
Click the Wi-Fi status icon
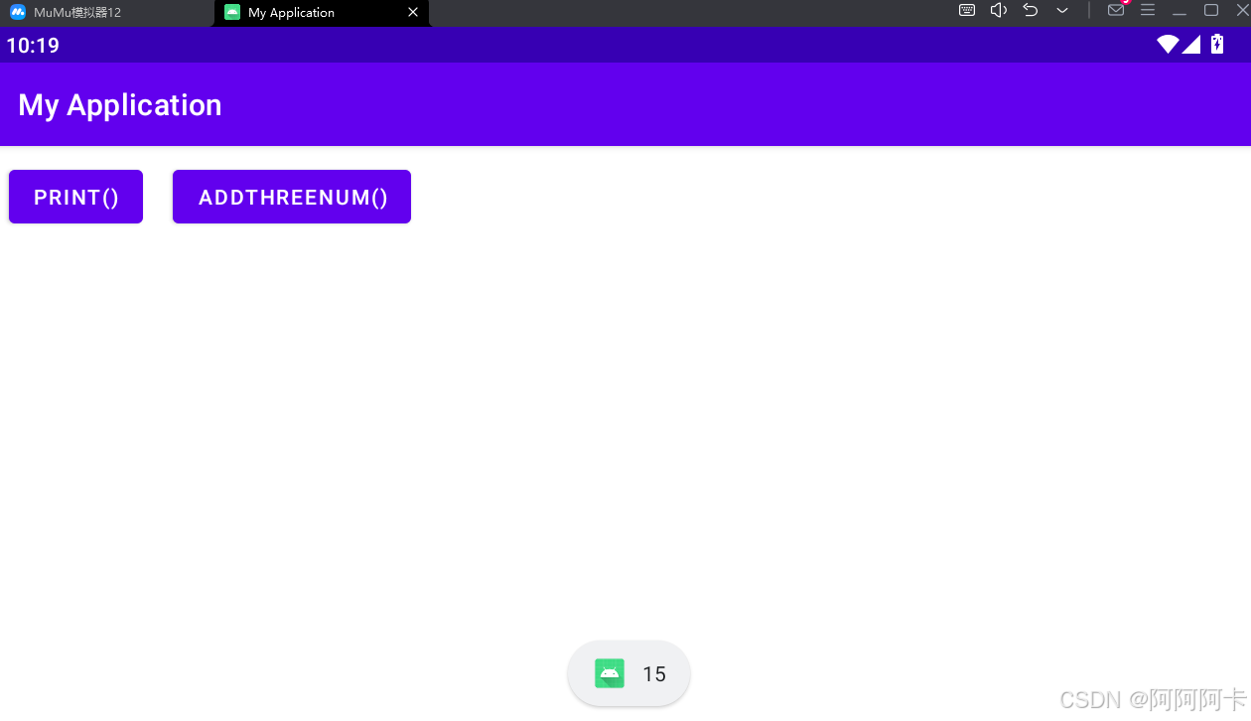(x=1168, y=44)
